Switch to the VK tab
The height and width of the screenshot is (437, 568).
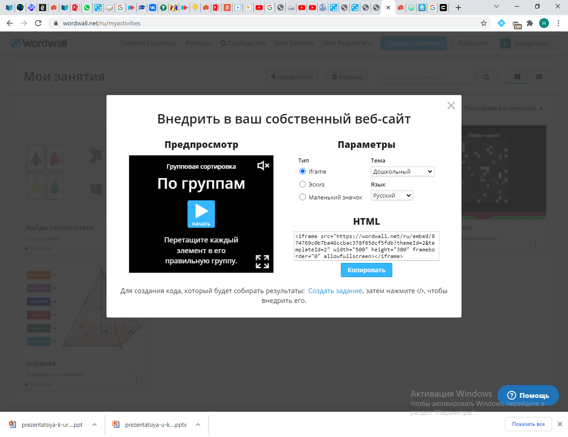click(153, 8)
